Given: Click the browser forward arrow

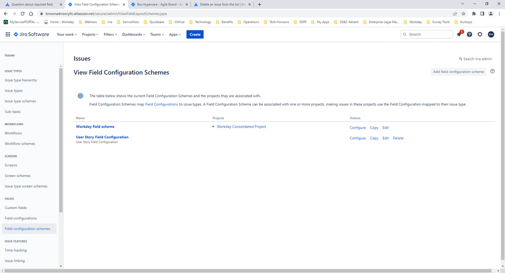Looking at the screenshot, I should (x=14, y=14).
